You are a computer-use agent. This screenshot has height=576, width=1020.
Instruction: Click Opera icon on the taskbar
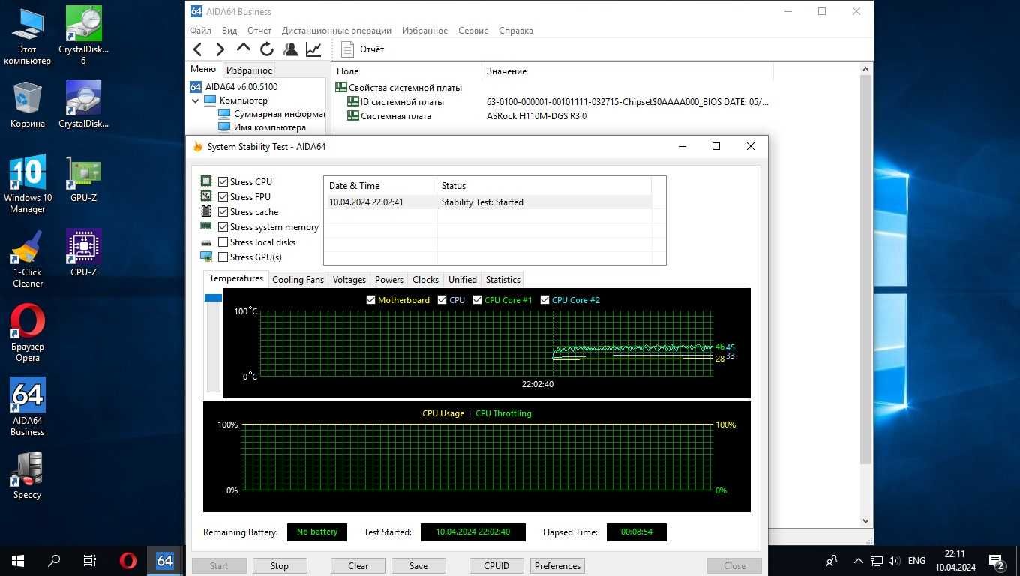tap(127, 560)
